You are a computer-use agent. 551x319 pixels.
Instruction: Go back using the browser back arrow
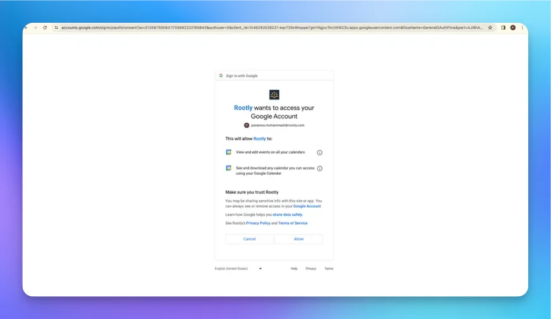[27, 27]
